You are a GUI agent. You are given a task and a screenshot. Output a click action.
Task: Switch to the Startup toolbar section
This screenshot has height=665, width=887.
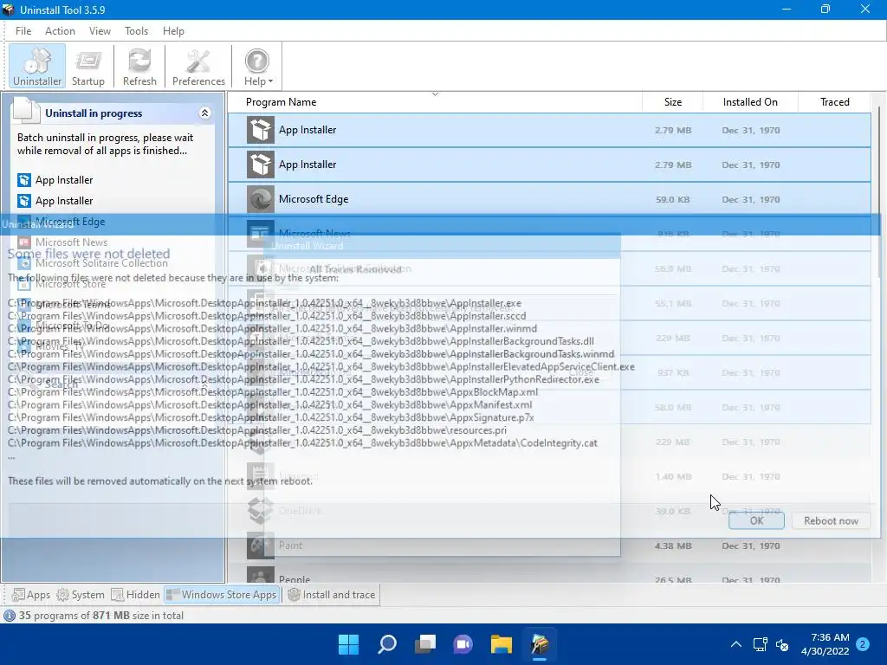(x=88, y=66)
